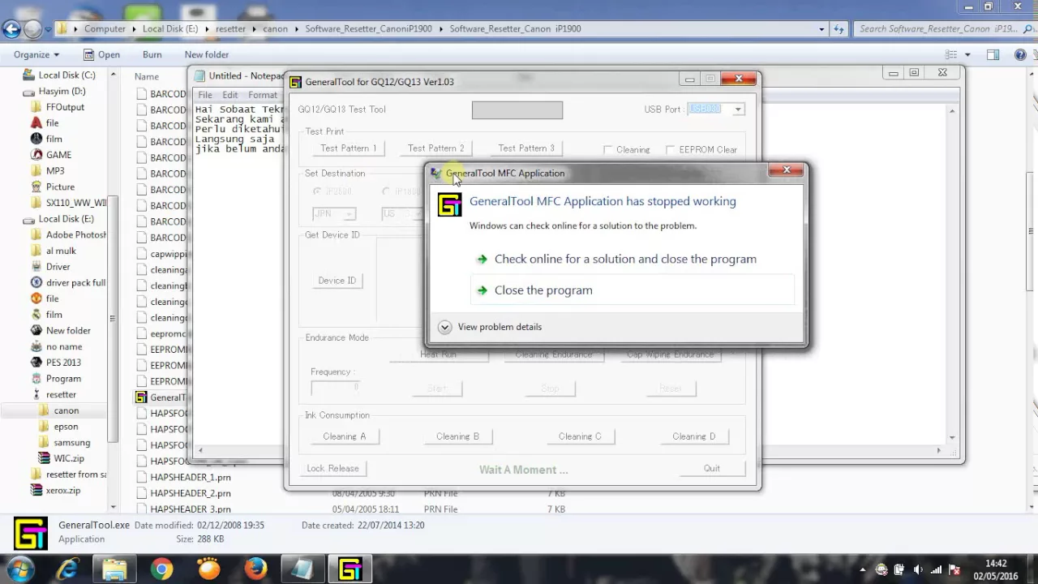Screen dimensions: 1038x584
Task: Open Explorer help question mark icon
Action: pyautogui.click(x=1019, y=54)
